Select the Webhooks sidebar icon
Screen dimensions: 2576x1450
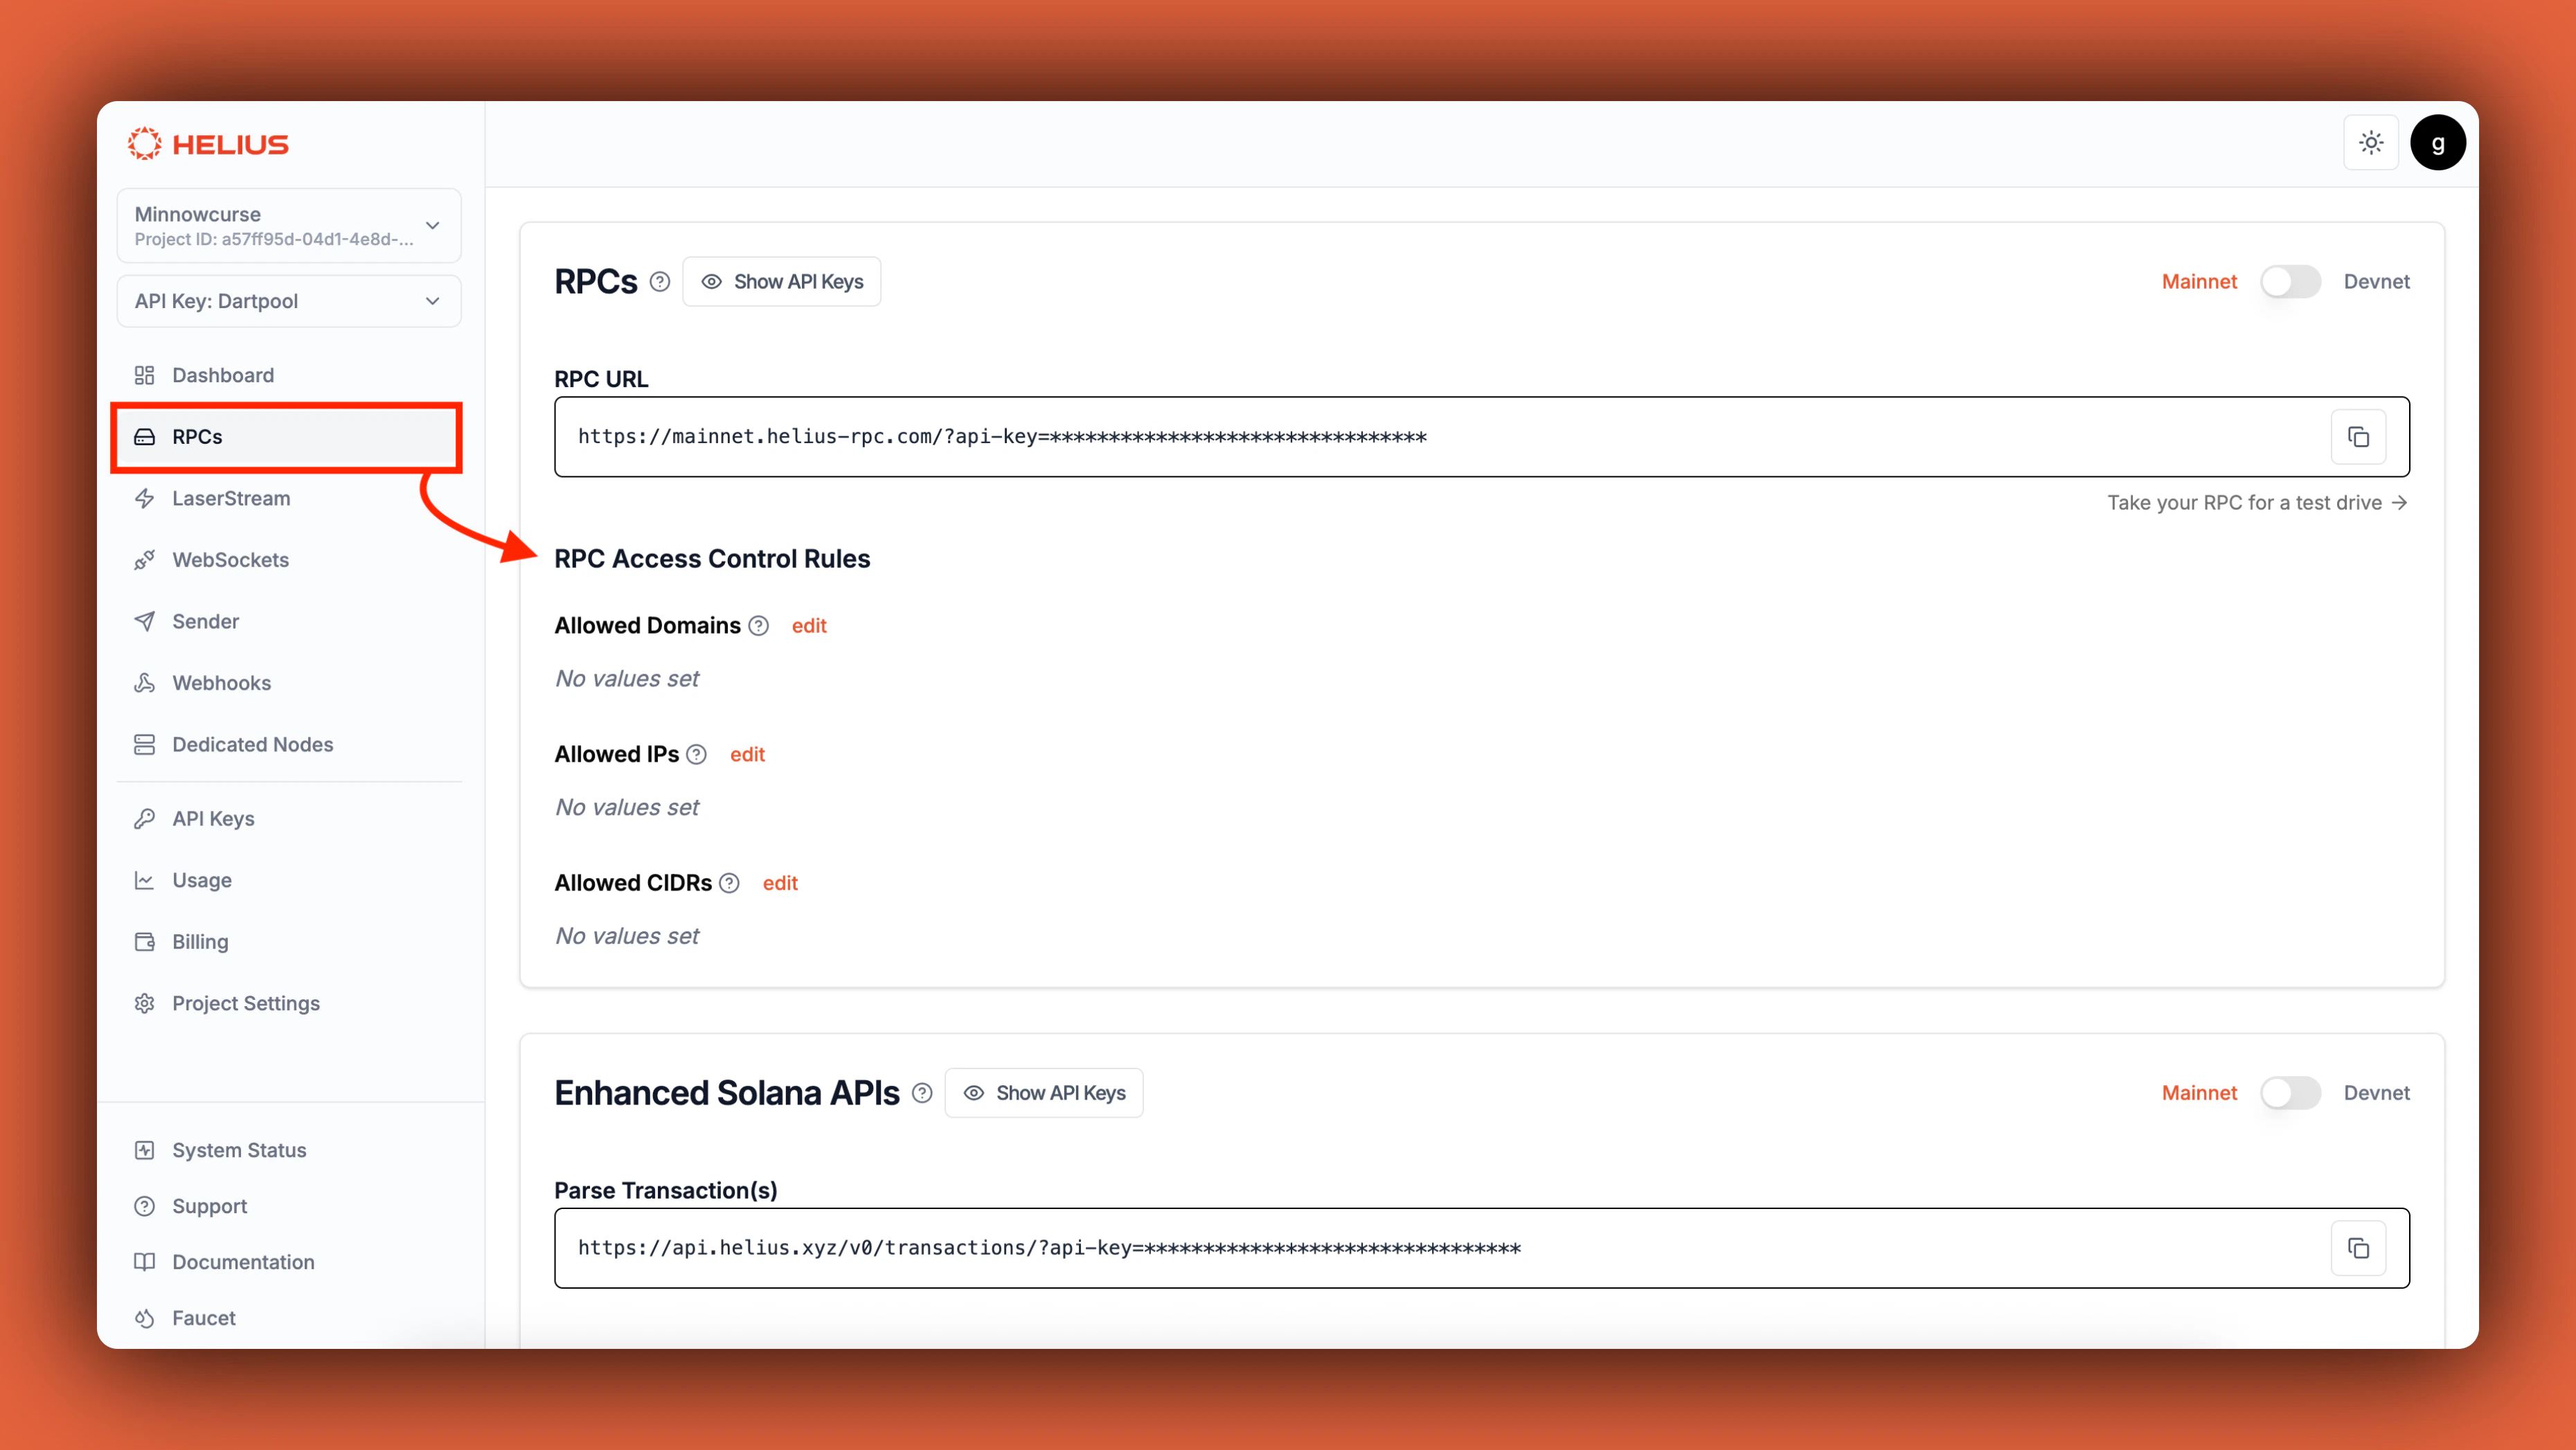145,682
